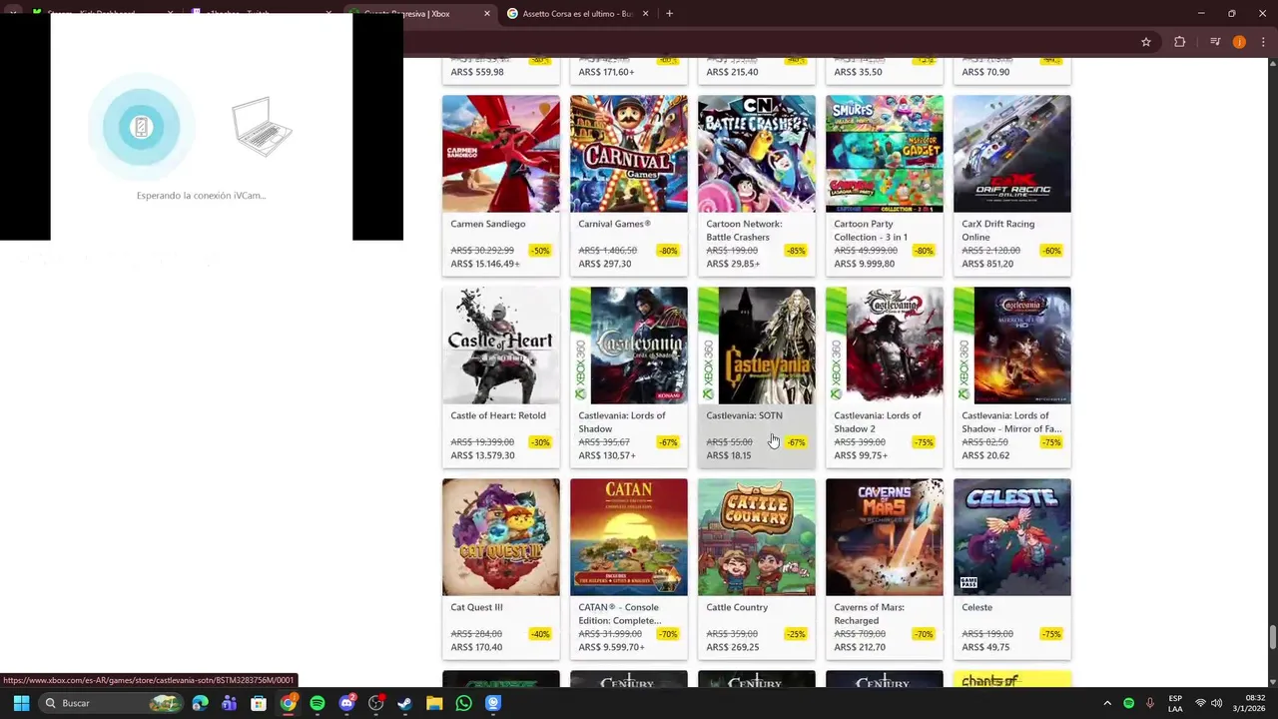Viewport: 1278px width, 719px height.
Task: Open Microsoft Teams from the taskbar
Action: click(230, 703)
